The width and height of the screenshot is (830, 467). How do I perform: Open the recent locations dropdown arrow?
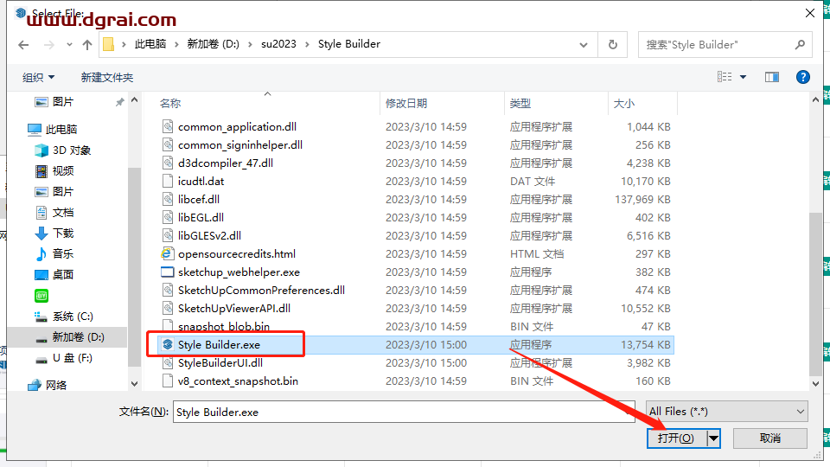point(69,45)
